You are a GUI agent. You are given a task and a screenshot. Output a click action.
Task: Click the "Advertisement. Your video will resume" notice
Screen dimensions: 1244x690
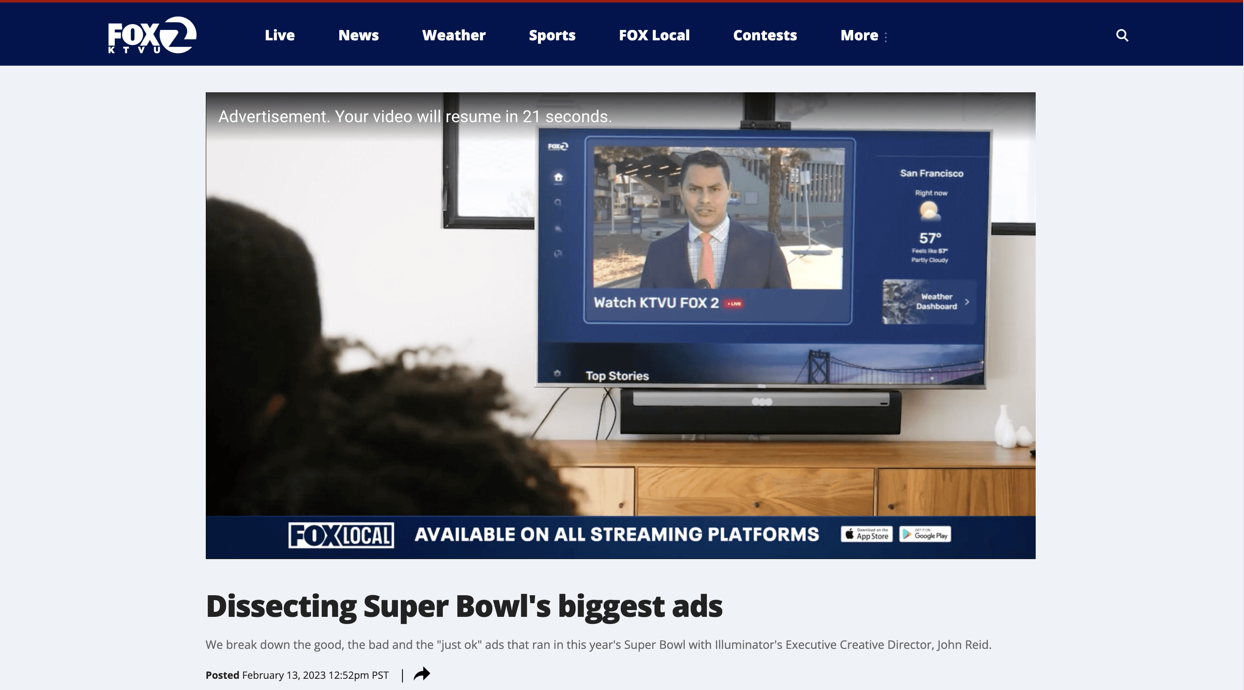coord(415,116)
